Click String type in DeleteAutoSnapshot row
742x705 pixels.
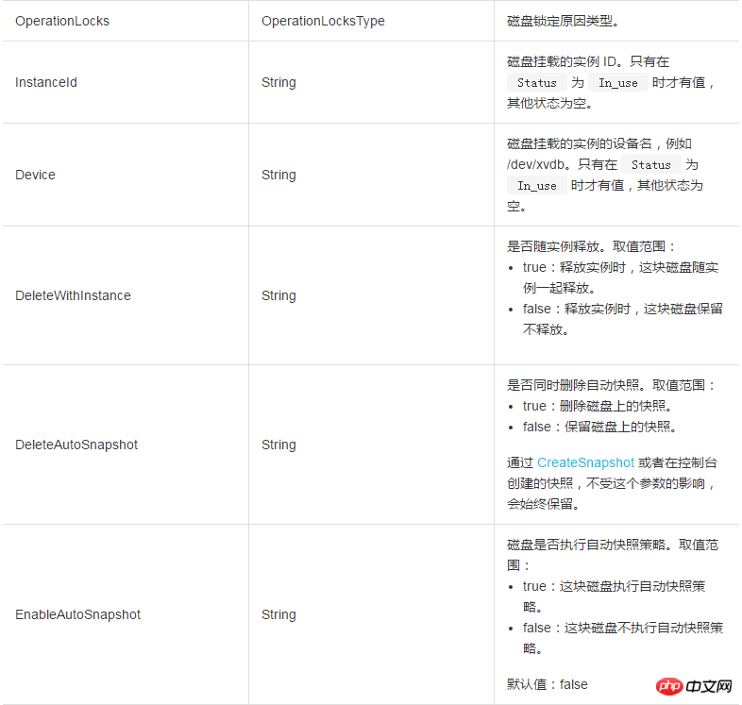click(x=278, y=445)
